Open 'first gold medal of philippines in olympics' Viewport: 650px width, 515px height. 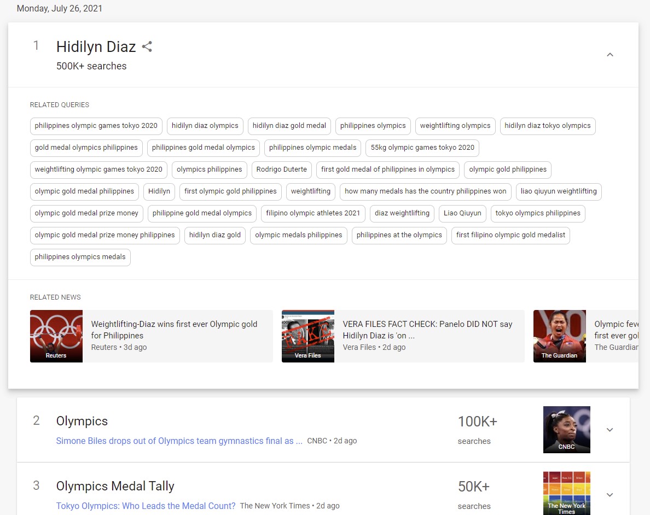click(388, 170)
